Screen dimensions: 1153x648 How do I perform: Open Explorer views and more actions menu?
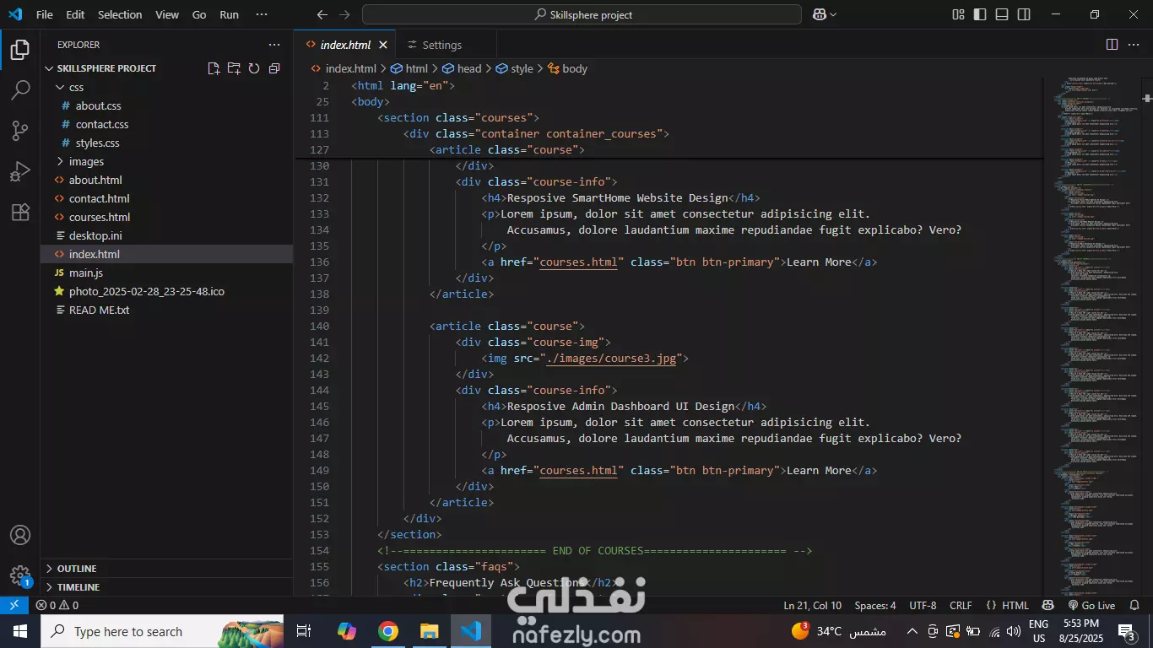point(274,45)
